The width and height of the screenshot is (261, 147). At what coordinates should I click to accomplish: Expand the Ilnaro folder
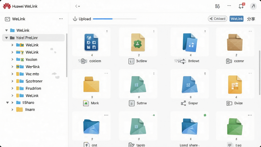coord(12,109)
